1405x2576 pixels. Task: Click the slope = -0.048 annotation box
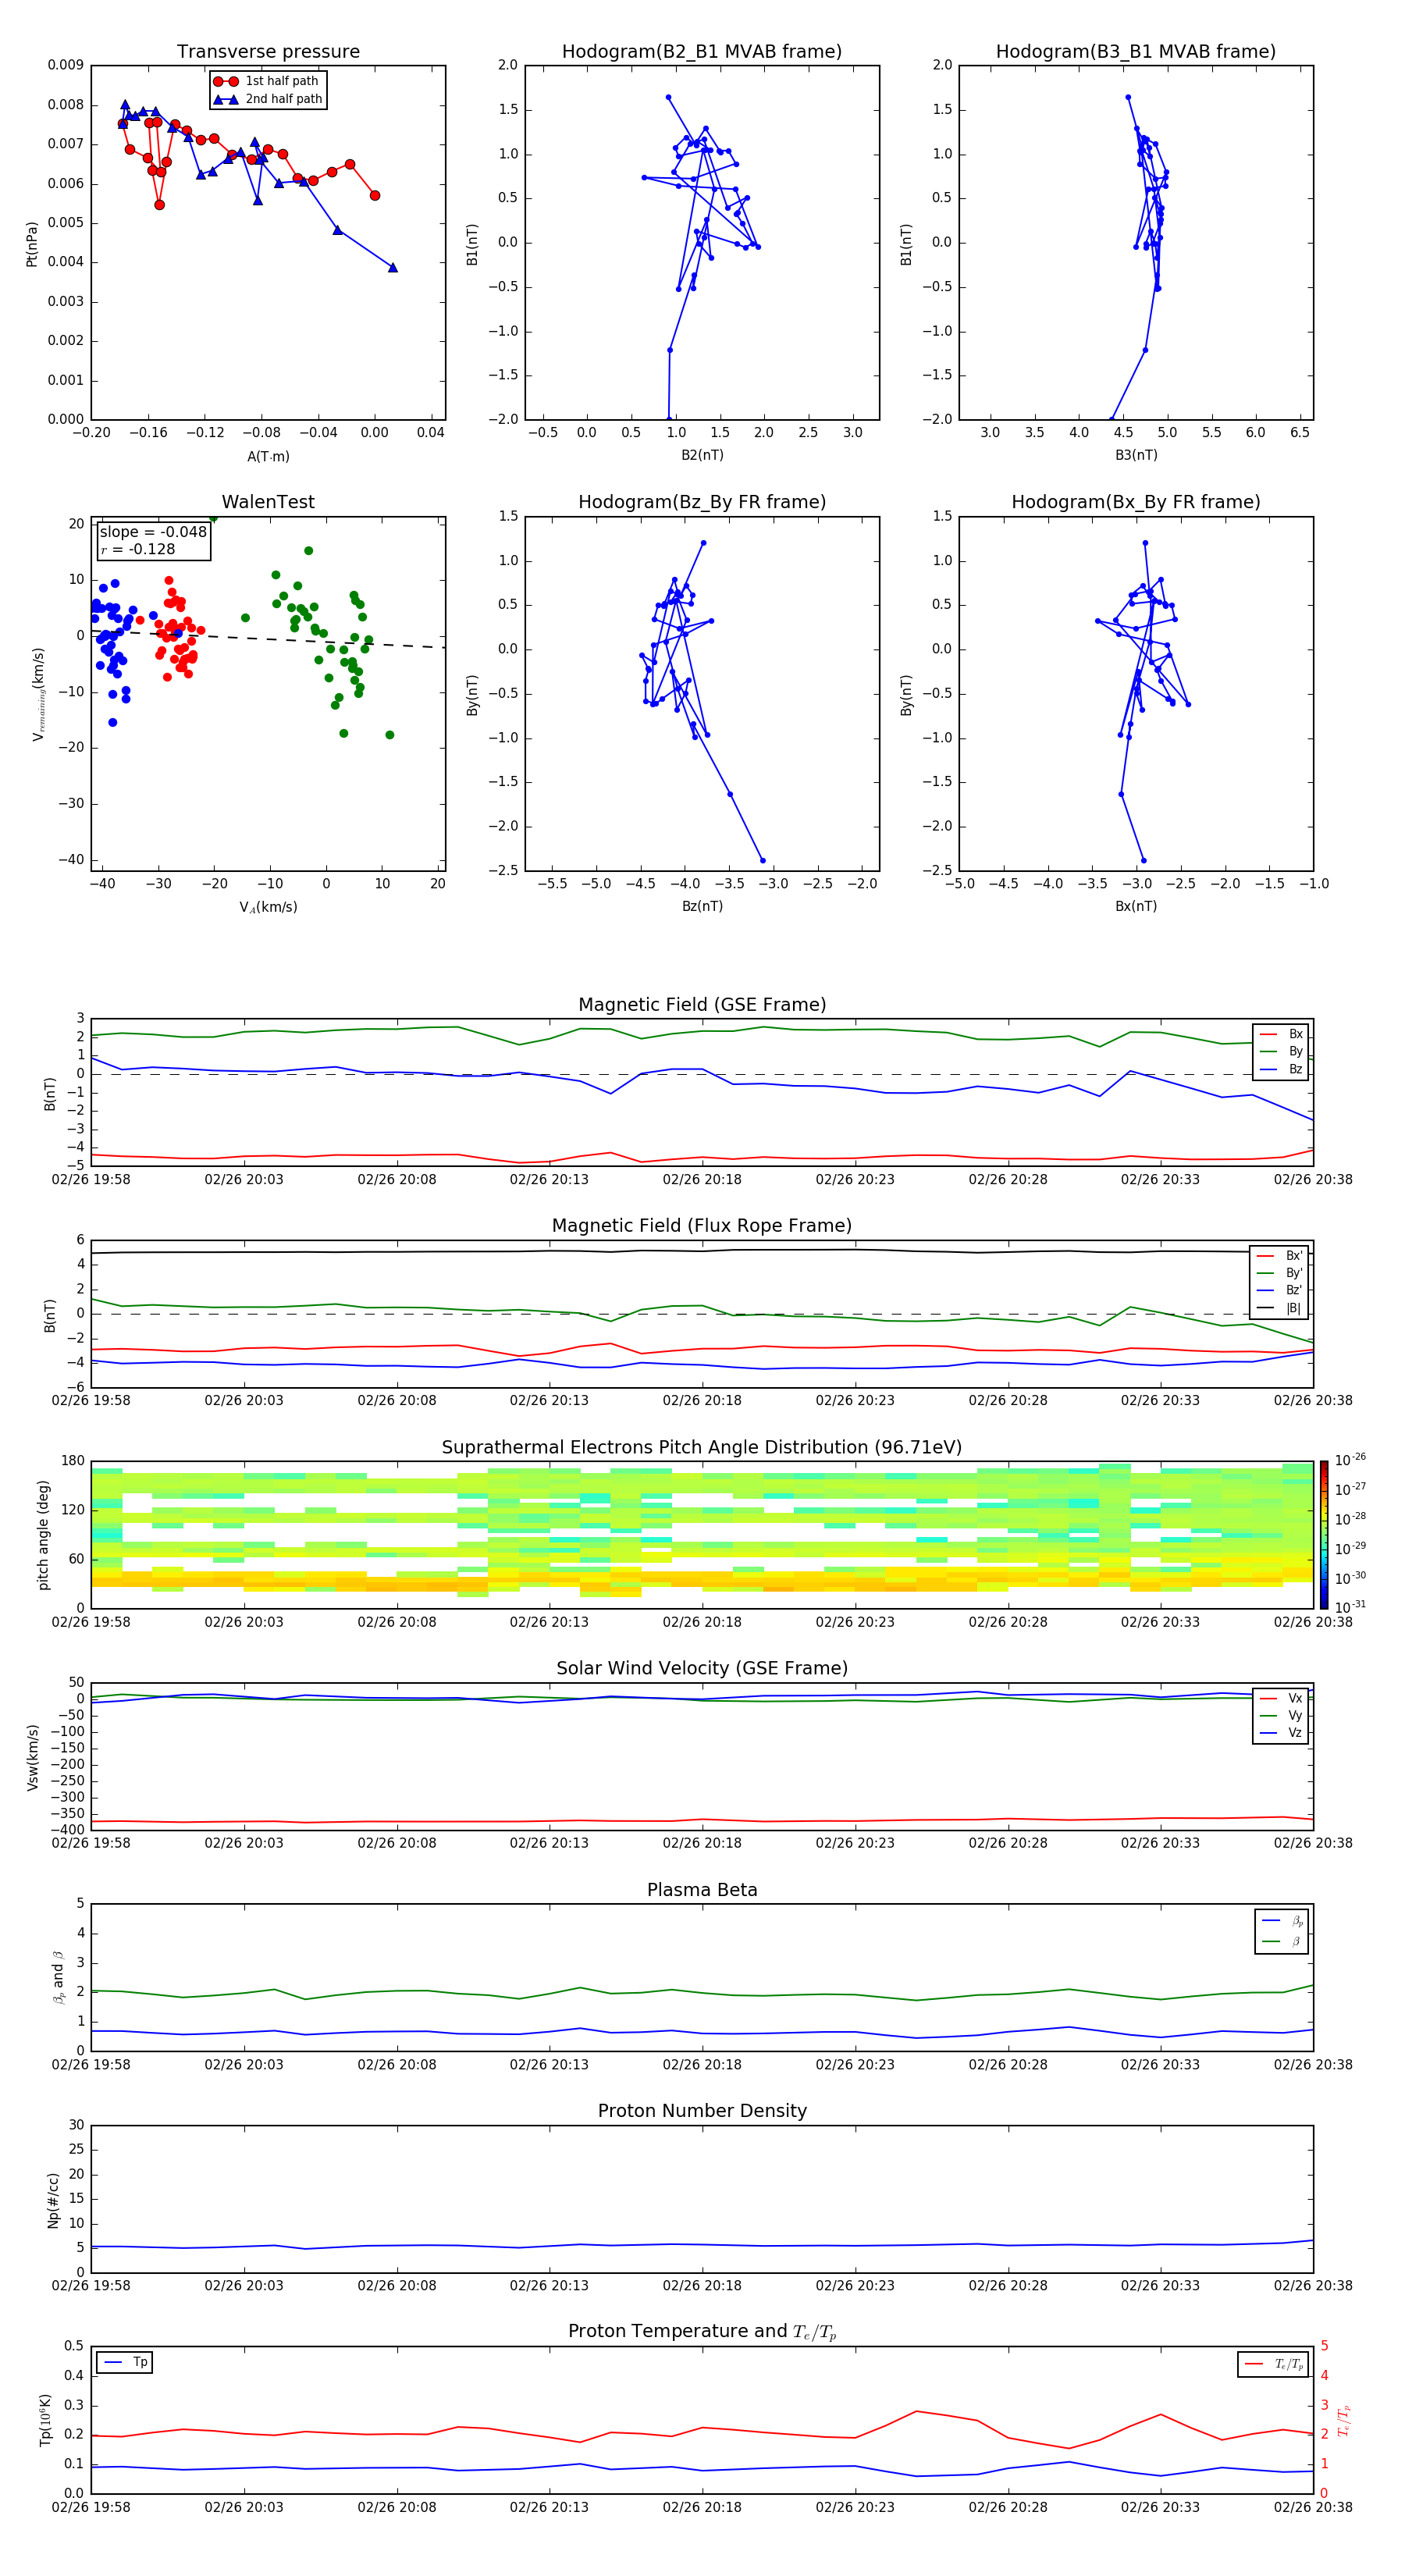click(153, 540)
